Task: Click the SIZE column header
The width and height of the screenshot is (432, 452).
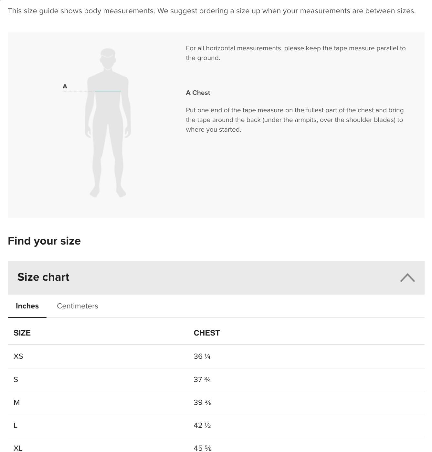Action: click(x=22, y=333)
